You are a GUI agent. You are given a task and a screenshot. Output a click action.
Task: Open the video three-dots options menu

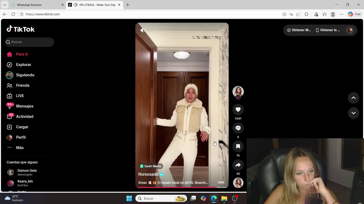(221, 30)
